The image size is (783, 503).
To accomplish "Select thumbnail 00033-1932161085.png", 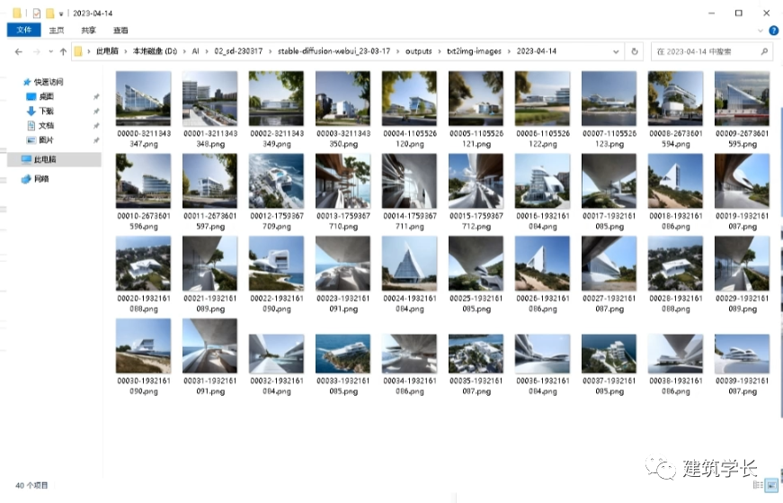I will 343,354.
